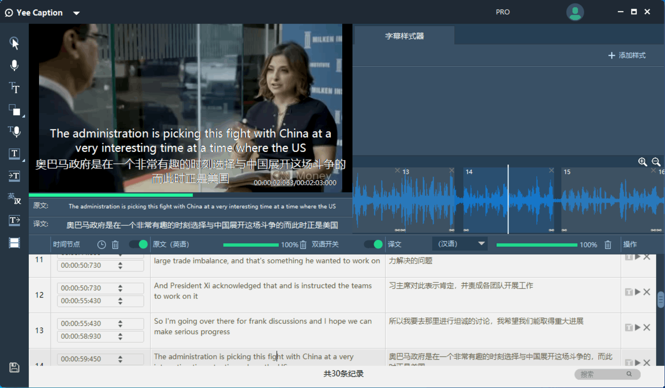Viewport: 665px width, 388px height.
Task: Open the text size (TT) tool
Action: click(15, 87)
